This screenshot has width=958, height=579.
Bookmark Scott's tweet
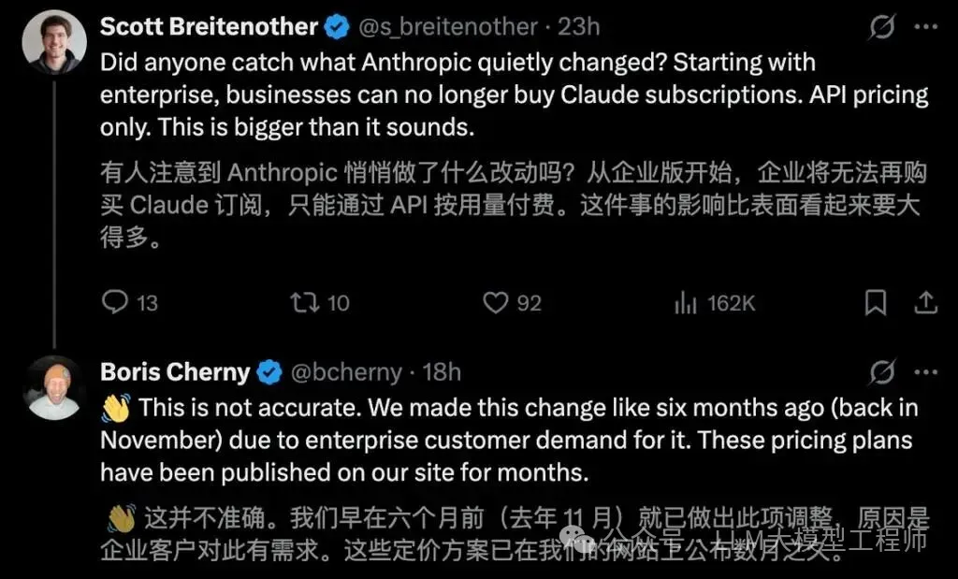click(x=876, y=301)
